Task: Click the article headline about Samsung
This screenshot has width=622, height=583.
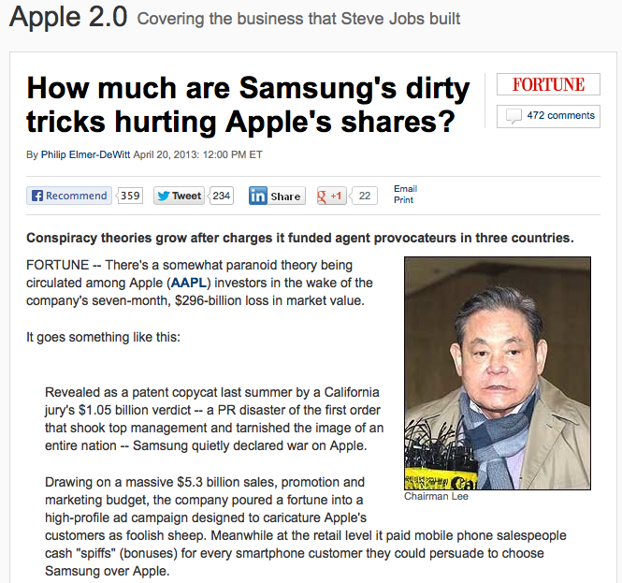Action: coord(248,105)
